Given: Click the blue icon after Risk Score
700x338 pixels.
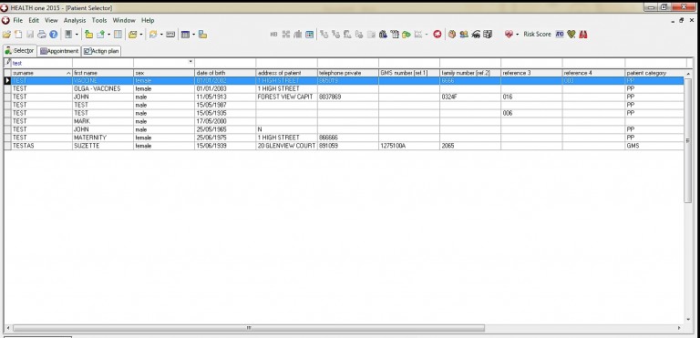Looking at the screenshot, I should [x=560, y=35].
